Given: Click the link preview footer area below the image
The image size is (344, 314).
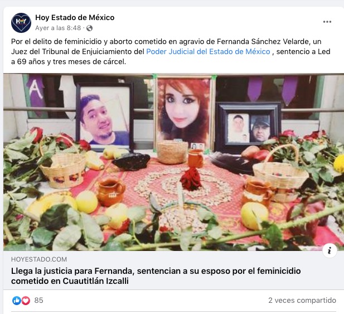Looking at the screenshot, I should pyautogui.click(x=173, y=270).
